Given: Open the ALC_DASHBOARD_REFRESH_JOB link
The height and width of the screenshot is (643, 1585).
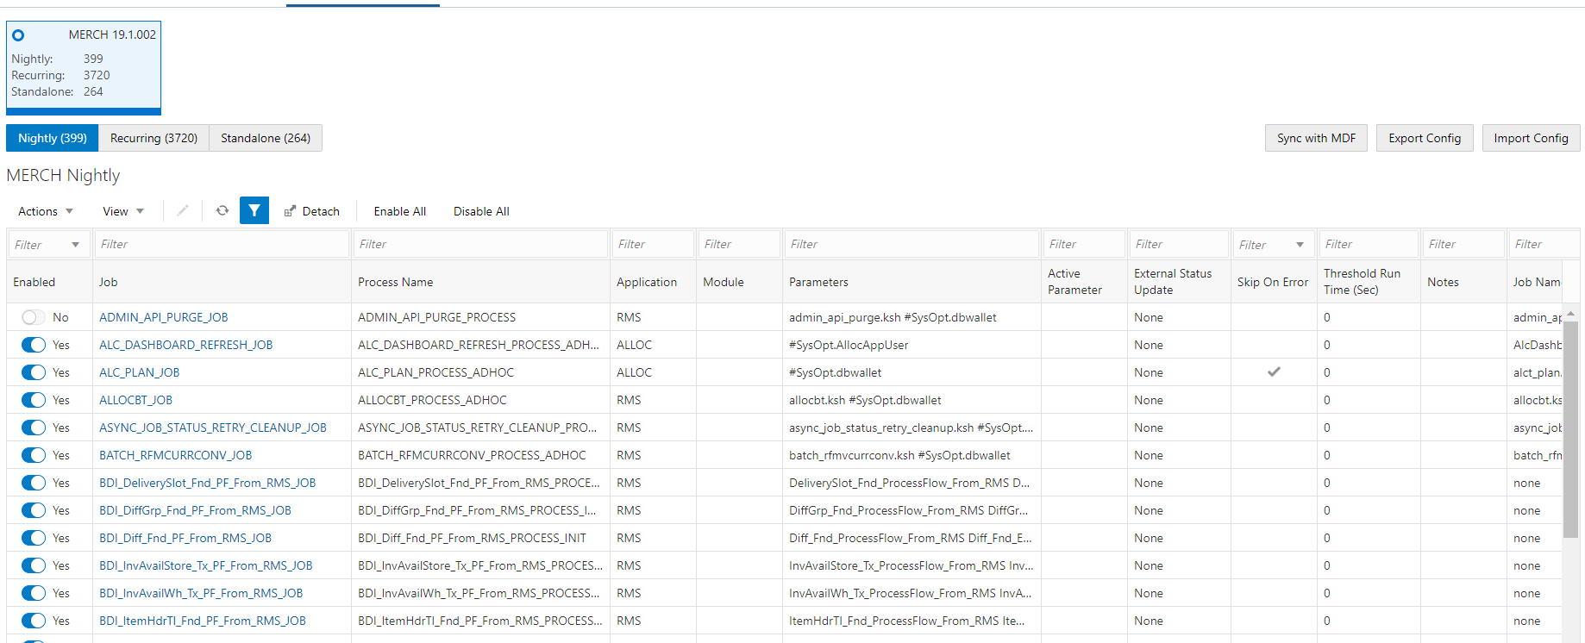Looking at the screenshot, I should pos(185,345).
